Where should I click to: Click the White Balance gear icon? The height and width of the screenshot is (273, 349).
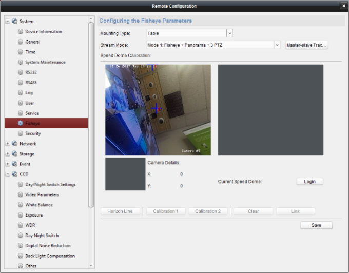[20, 205]
